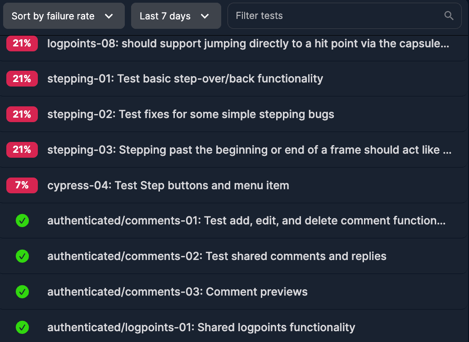Click the pass checkmark for authenticated/comments-02
This screenshot has width=469, height=342.
(x=22, y=256)
